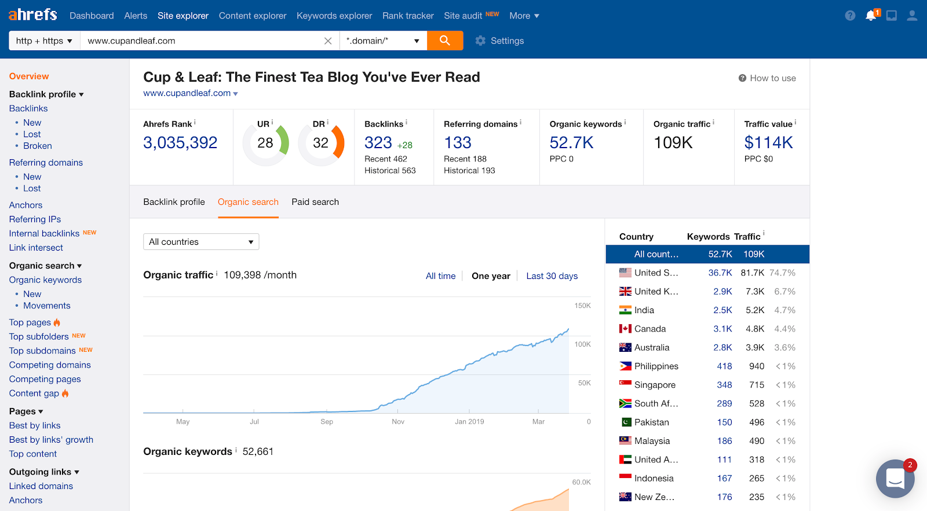
Task: Select the All countries row in table
Action: [707, 254]
